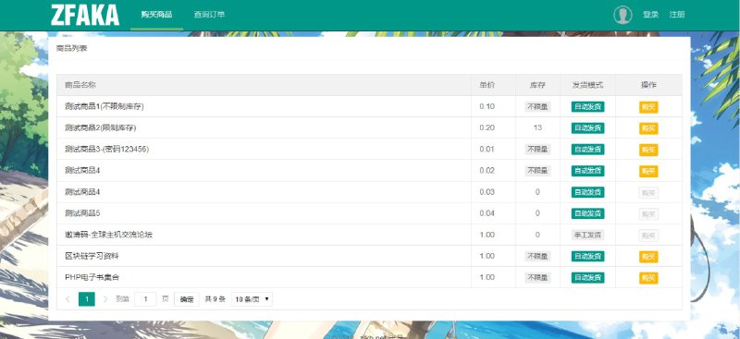
Task: Click 不限量 stock badge for 测试商品3-(密码123456)
Action: click(x=537, y=150)
